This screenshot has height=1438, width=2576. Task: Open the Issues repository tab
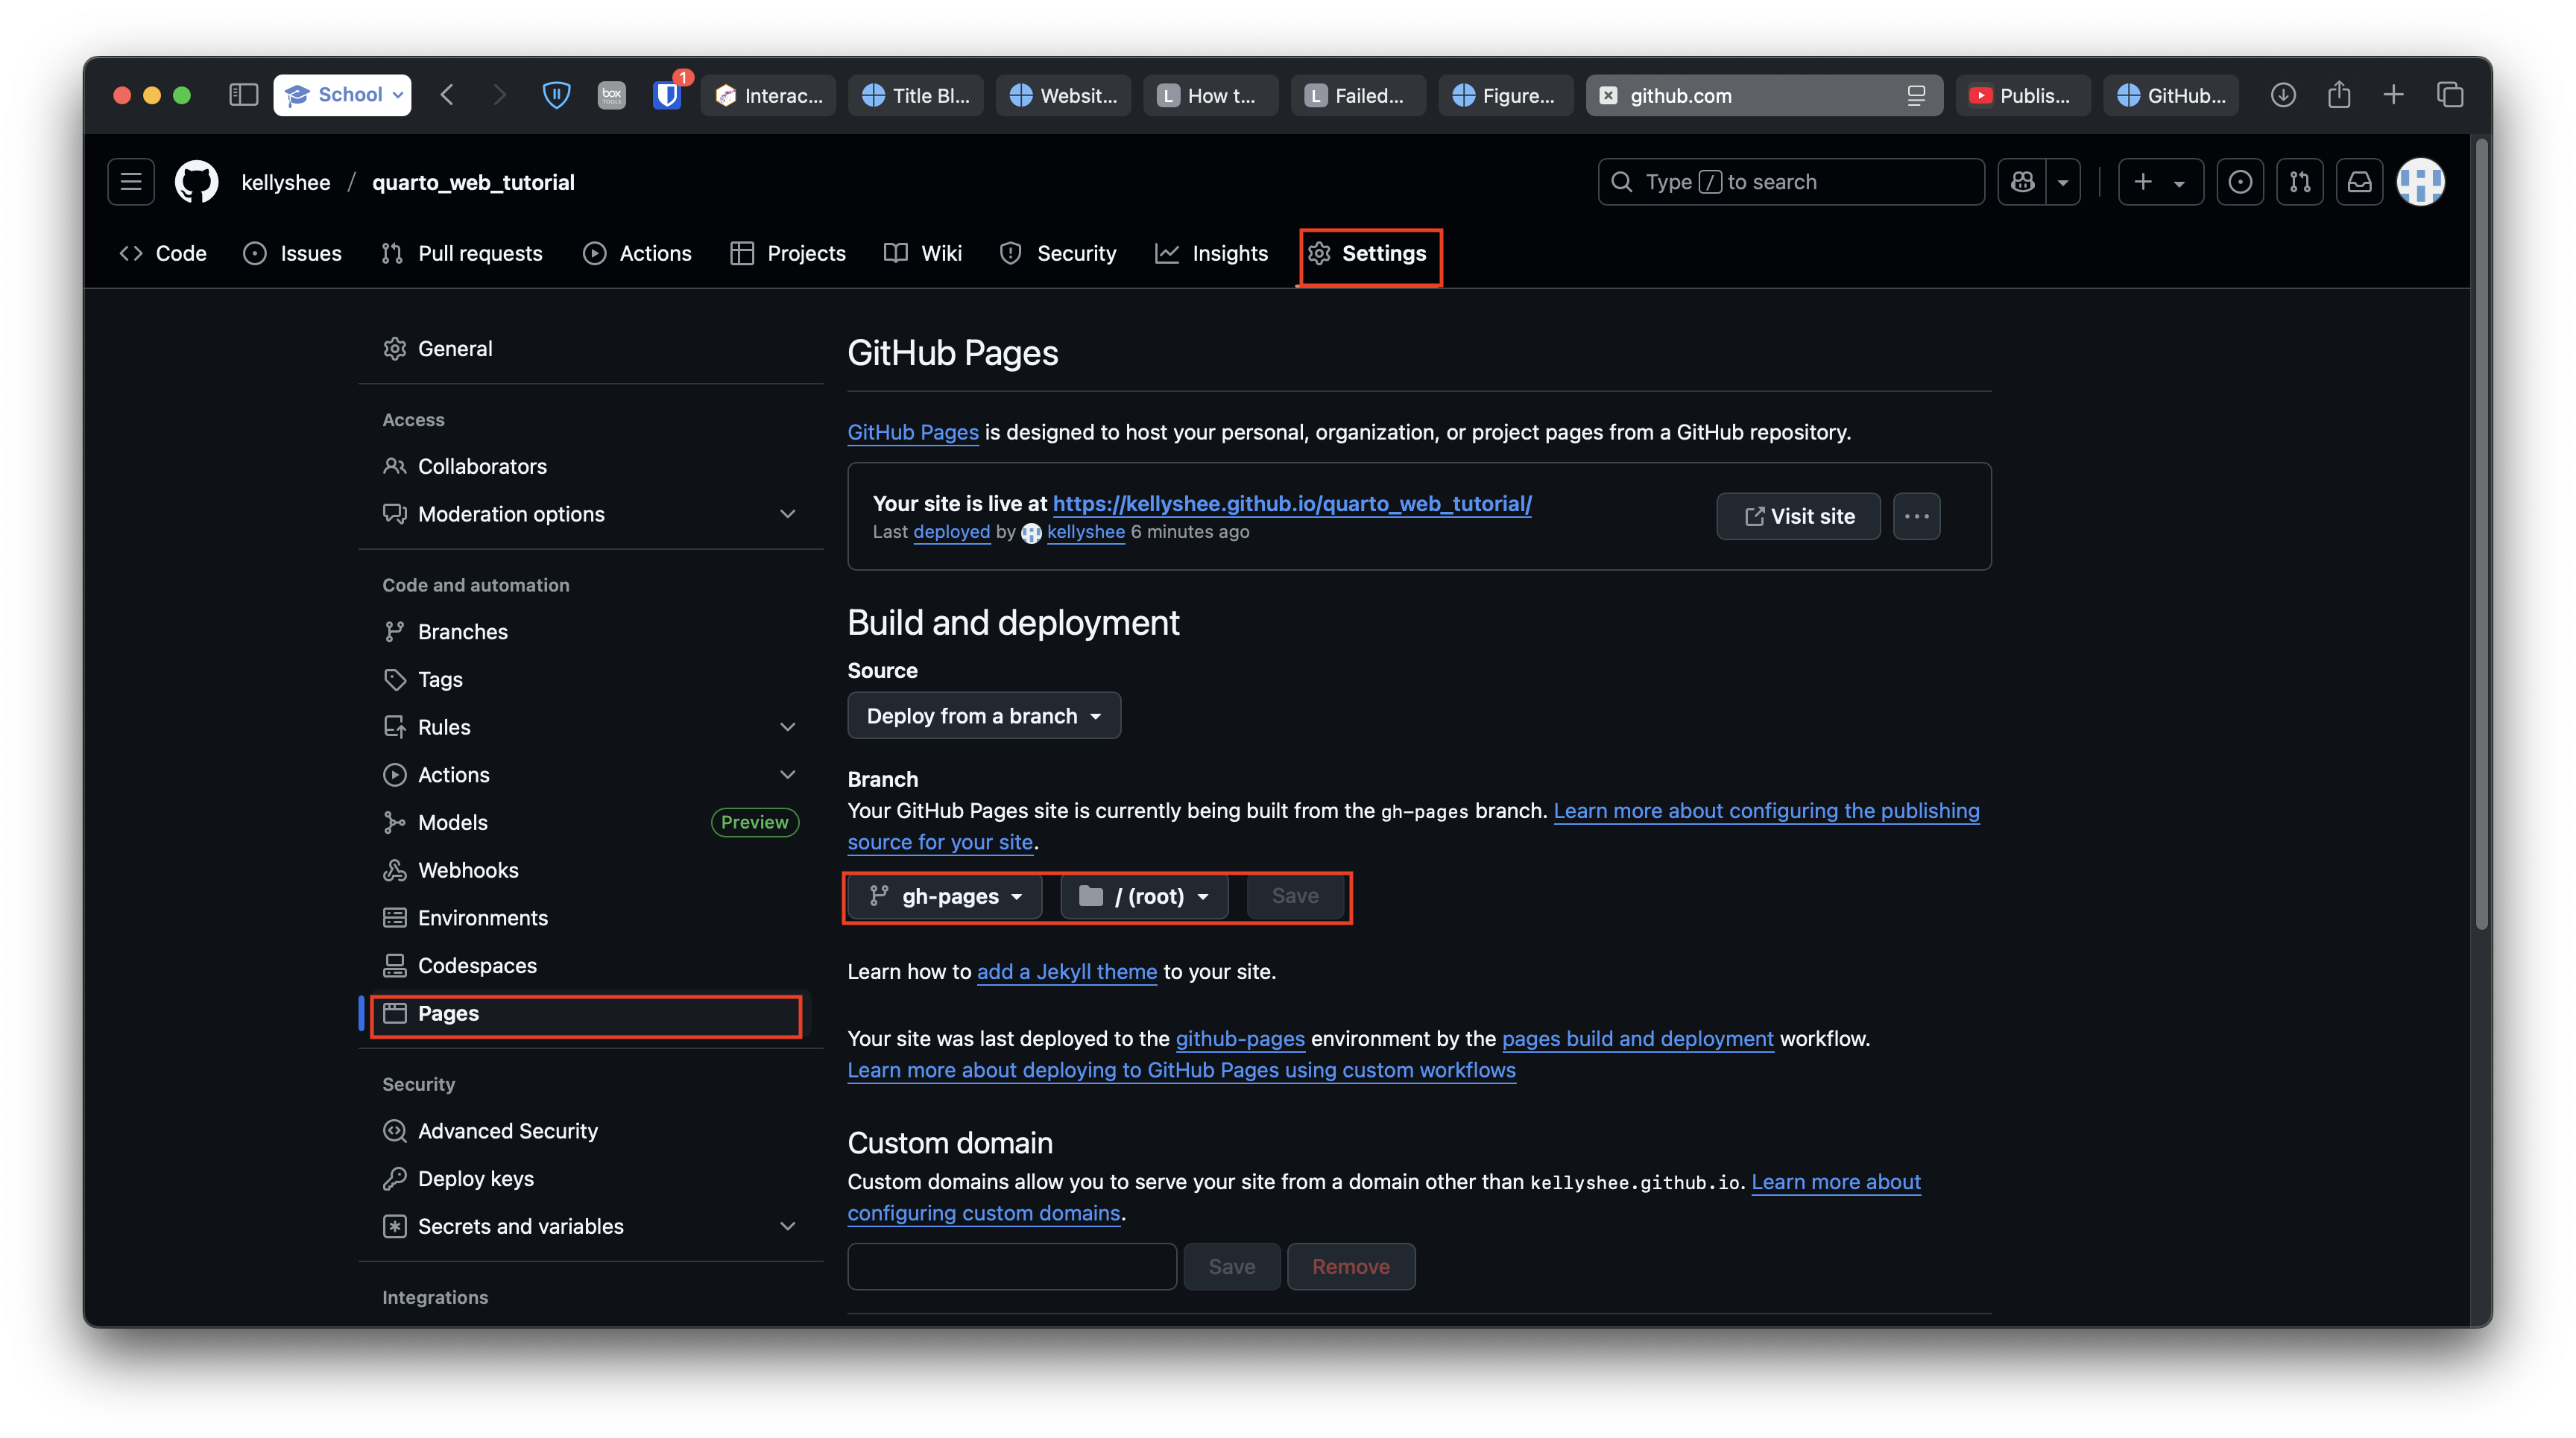(x=293, y=253)
